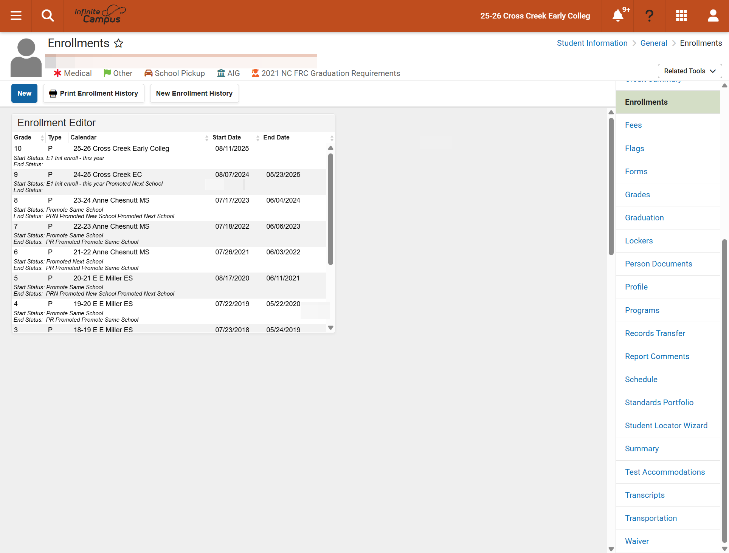Click the main content pane scrollbar thumb

(611, 187)
